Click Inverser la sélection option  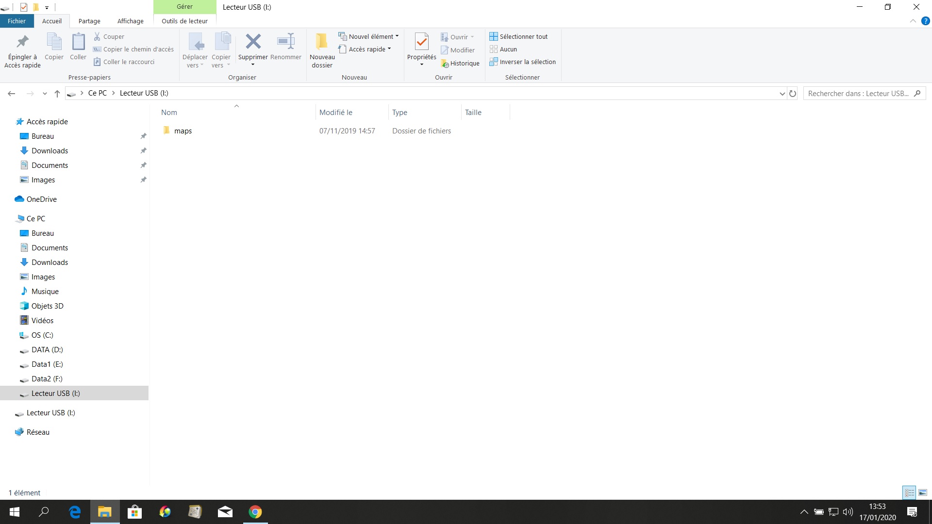coord(522,62)
